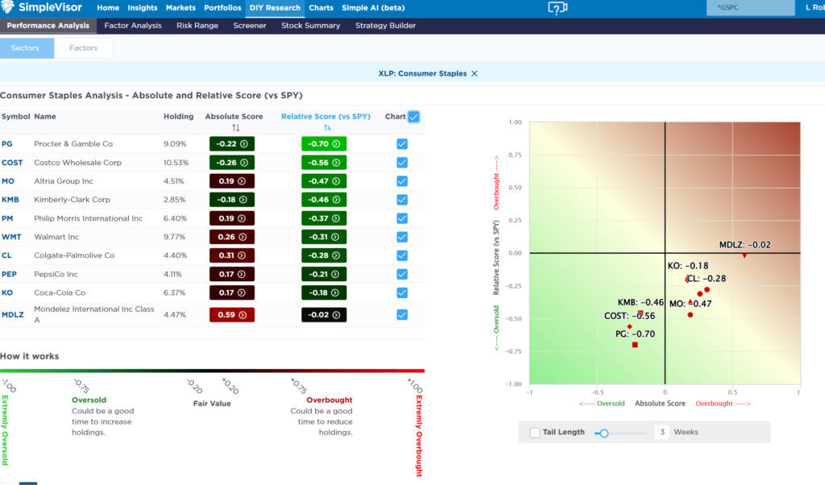Sort by Absolute Score arrows icon
Viewport: 825px width, 485px height.
coord(235,128)
